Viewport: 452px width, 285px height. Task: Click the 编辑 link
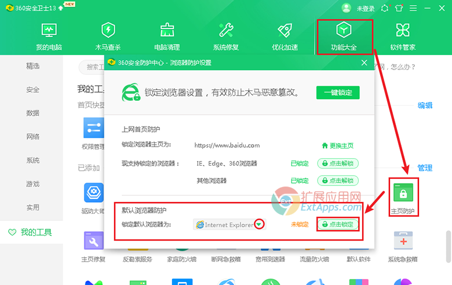click(425, 105)
